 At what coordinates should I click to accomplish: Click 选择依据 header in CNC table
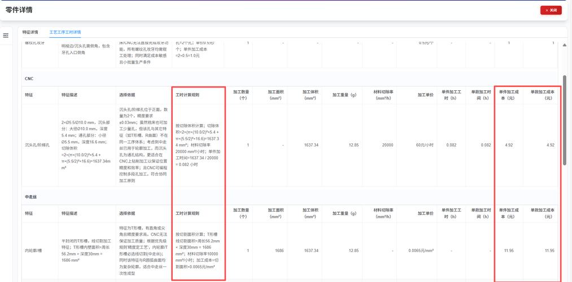click(127, 95)
